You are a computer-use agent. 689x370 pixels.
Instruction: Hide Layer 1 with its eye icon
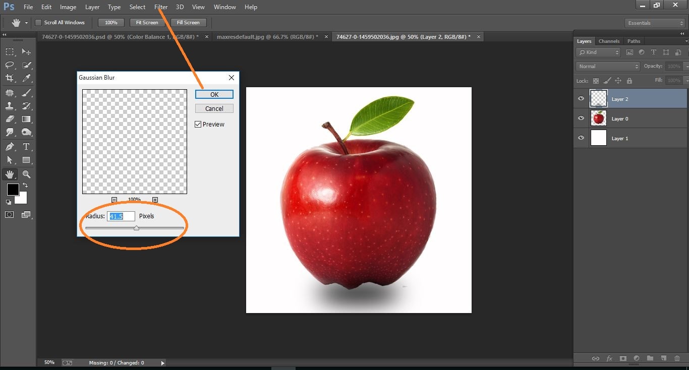pyautogui.click(x=581, y=138)
